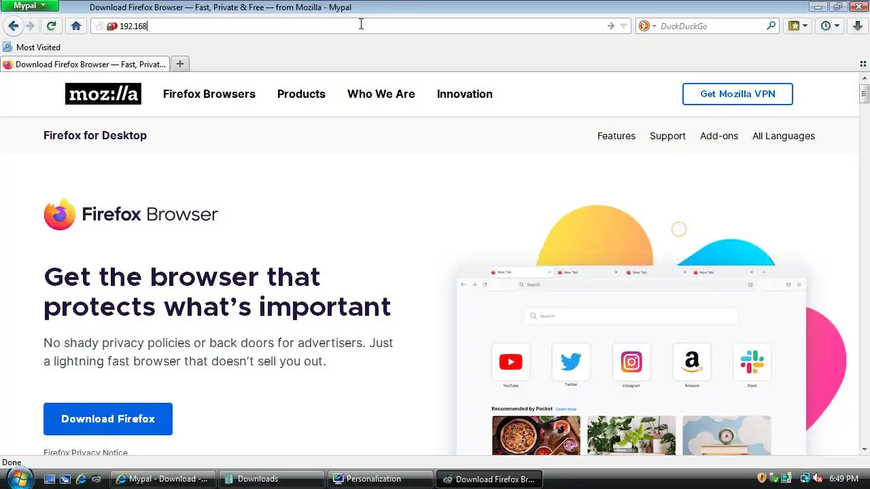Click the Instagram tile in preview image
This screenshot has height=489, width=870.
tap(631, 362)
